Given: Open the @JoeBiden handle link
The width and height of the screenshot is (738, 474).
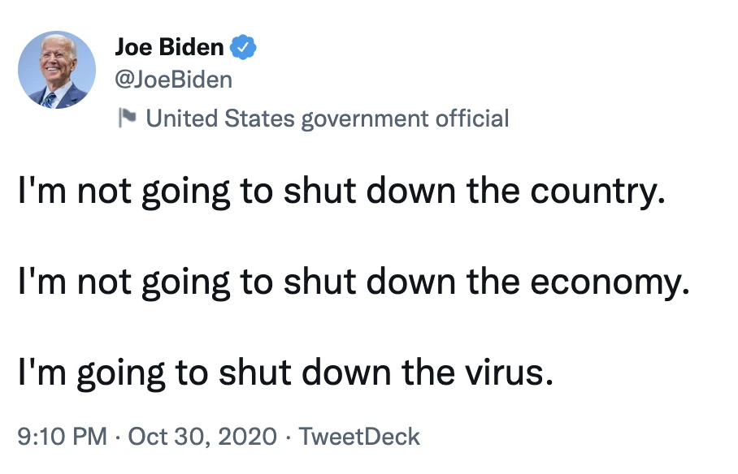Looking at the screenshot, I should click(x=173, y=80).
